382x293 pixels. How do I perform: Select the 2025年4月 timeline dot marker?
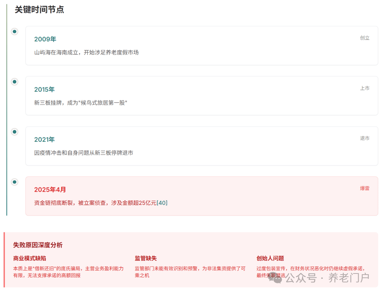tap(15, 182)
